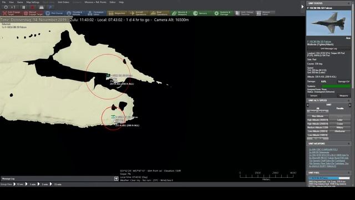
Task: Open the Sensors toolbar window
Action: [x=201, y=13]
